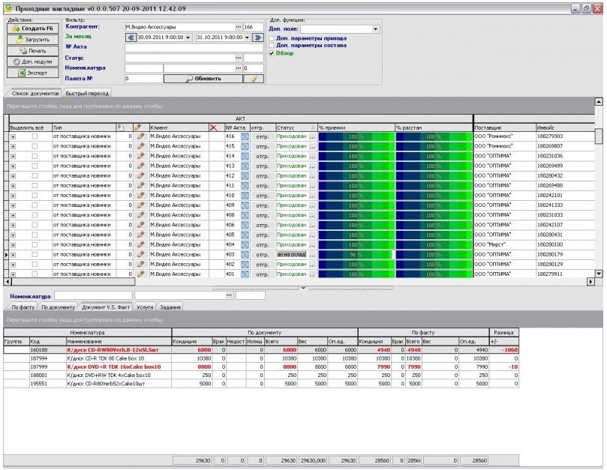Enable Доп. параметры прихода checkbox

[273, 37]
